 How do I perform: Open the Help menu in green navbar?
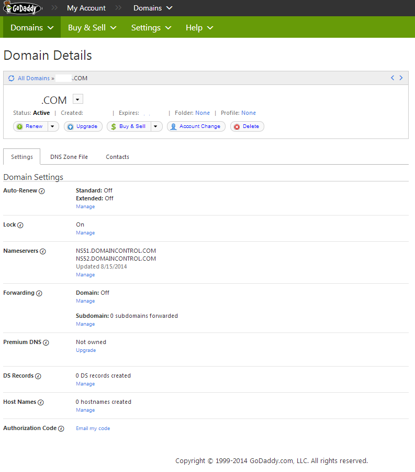pyautogui.click(x=199, y=27)
